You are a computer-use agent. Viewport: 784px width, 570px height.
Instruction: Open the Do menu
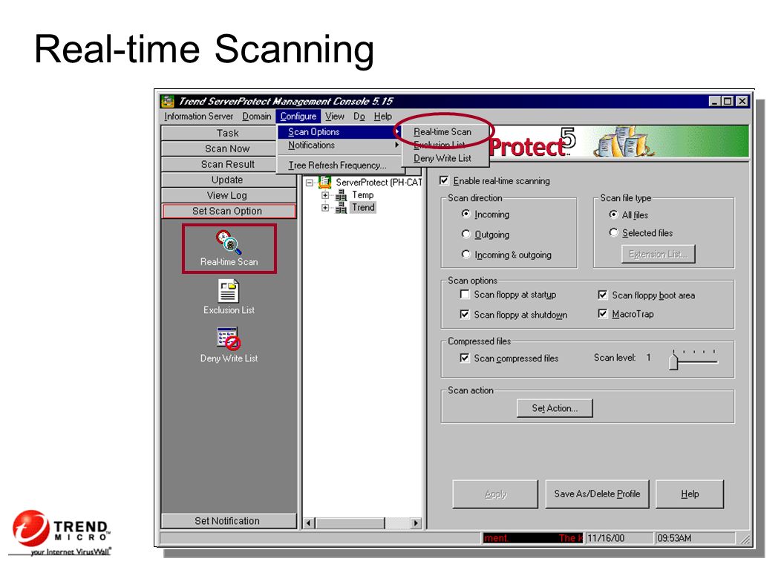click(x=359, y=117)
